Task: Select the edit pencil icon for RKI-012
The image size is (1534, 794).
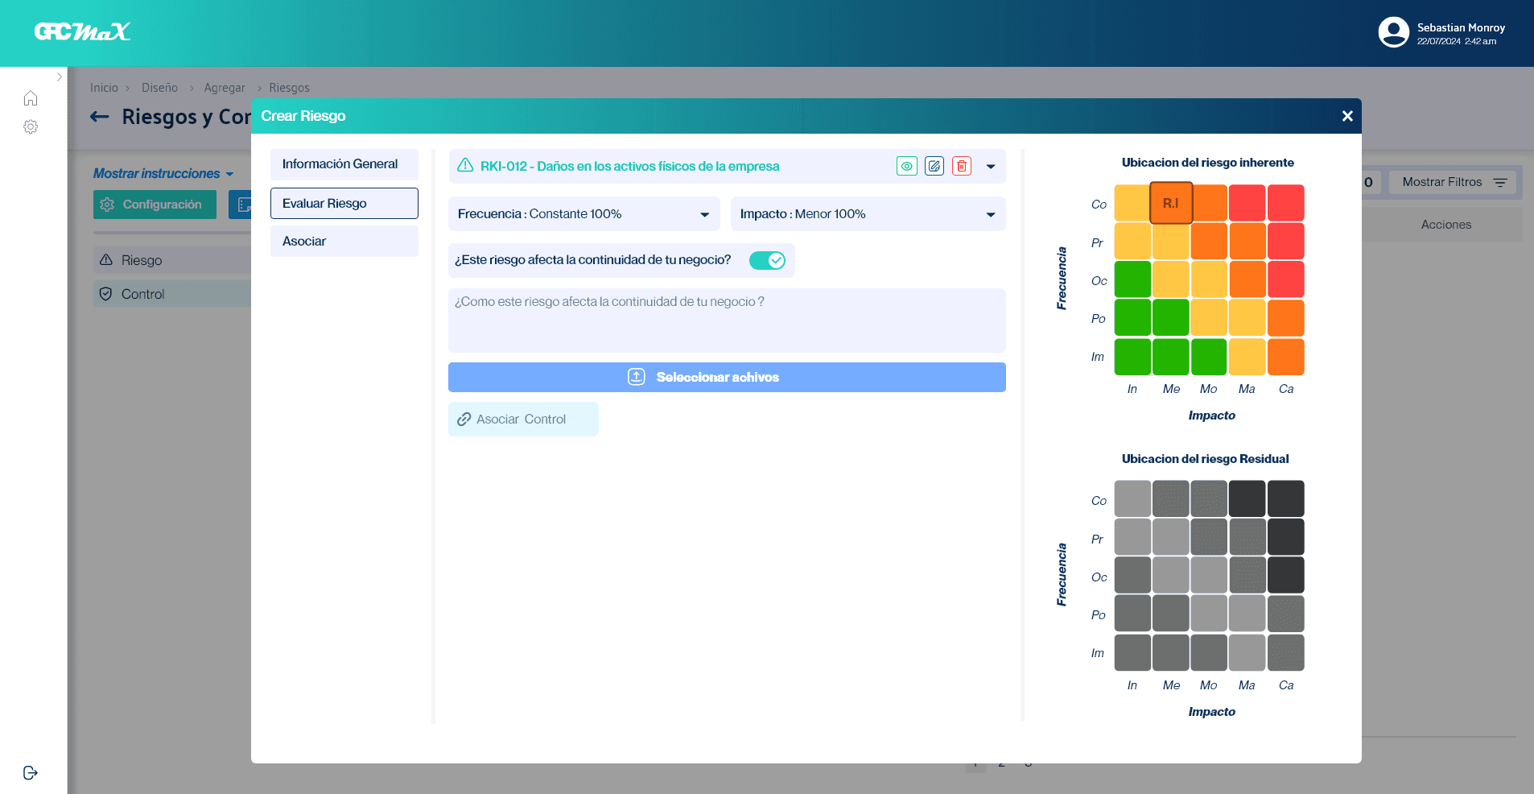Action: point(934,166)
